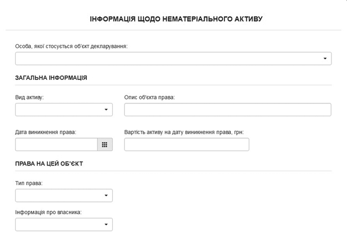
Task: Click the 'Дата виникнення права:' label
Action: 46,131
